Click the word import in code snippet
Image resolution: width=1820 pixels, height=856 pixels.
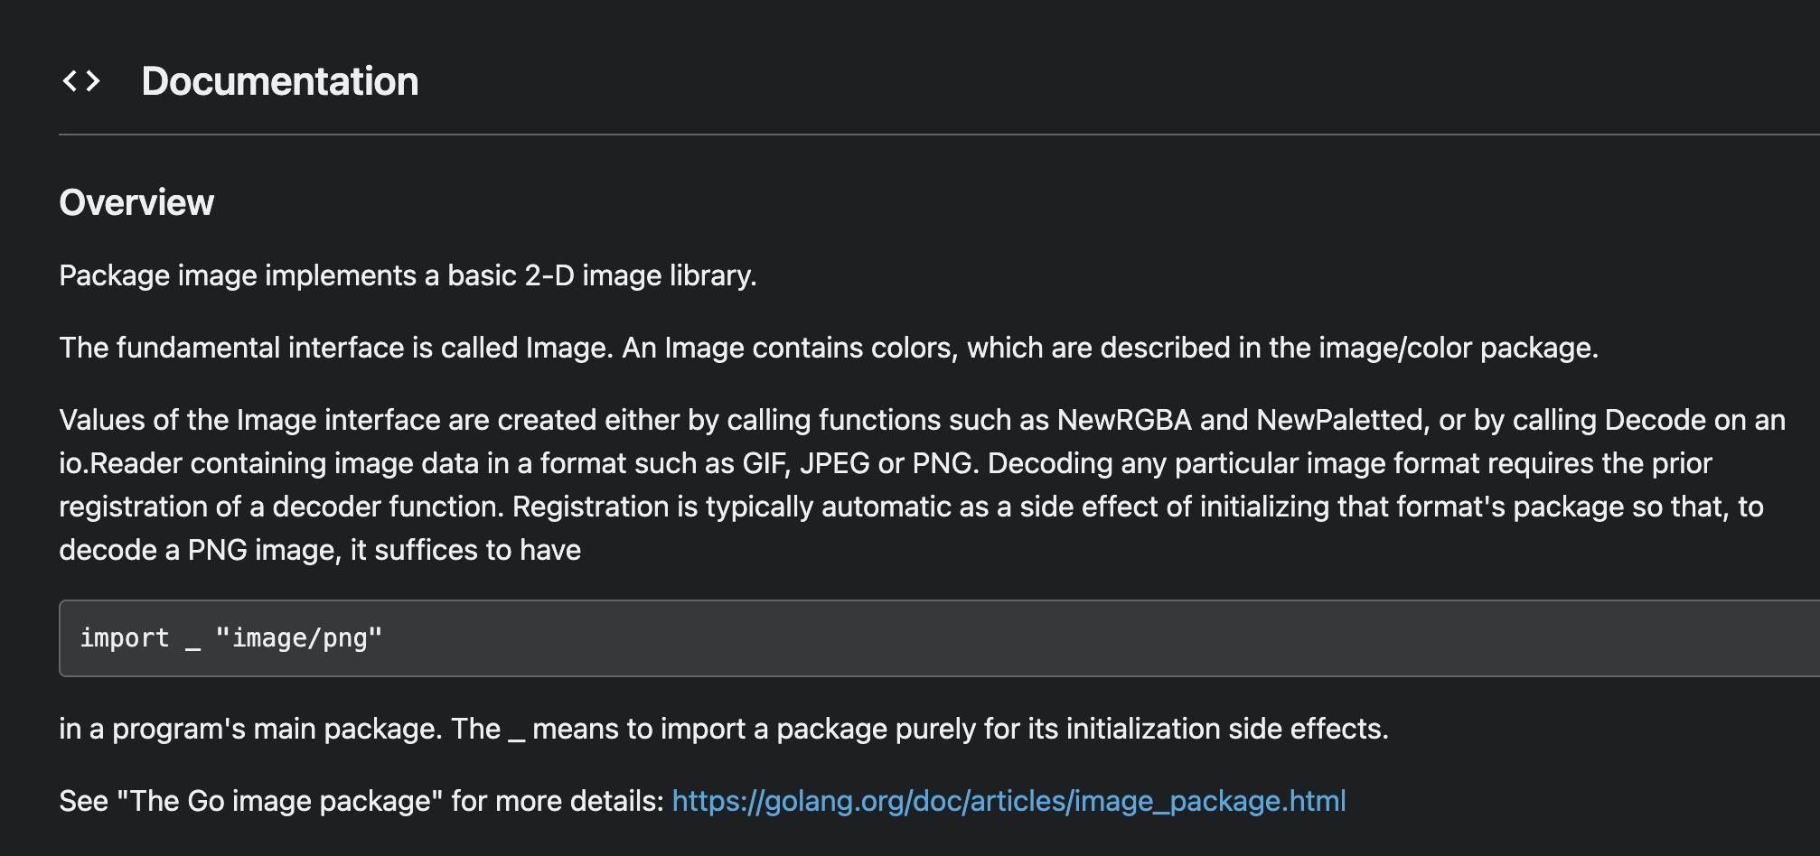click(125, 638)
